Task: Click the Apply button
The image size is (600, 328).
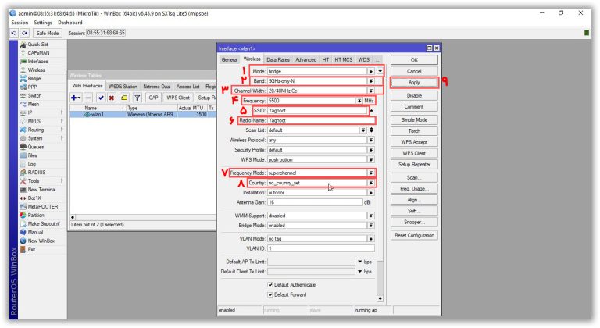Action: pyautogui.click(x=413, y=82)
